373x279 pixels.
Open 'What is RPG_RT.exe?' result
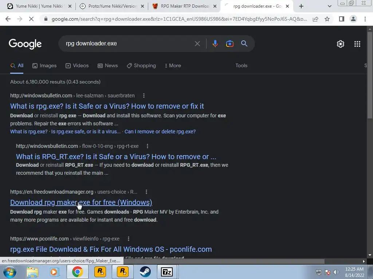coord(116,157)
